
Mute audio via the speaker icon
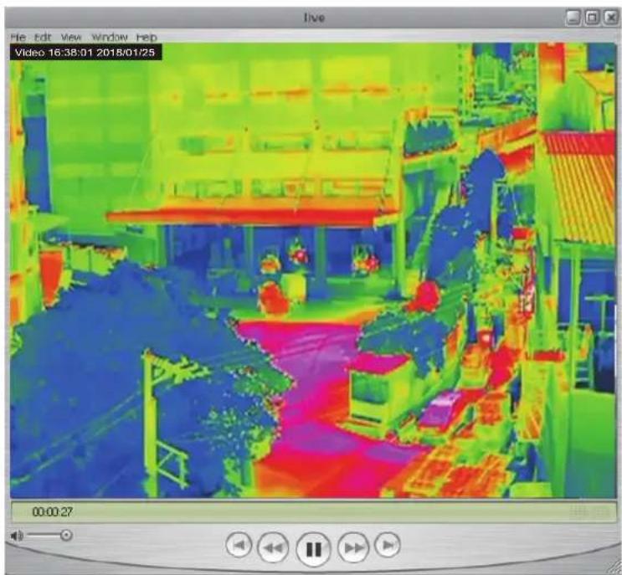17,536
